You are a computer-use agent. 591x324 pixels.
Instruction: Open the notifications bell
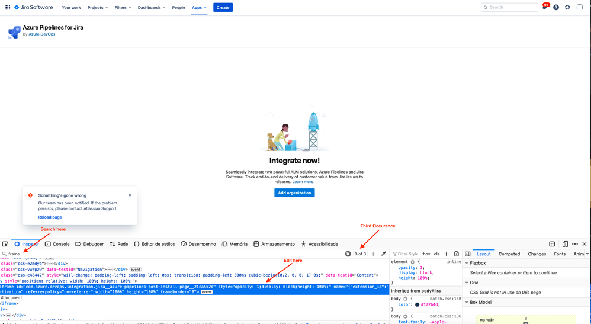tap(545, 7)
